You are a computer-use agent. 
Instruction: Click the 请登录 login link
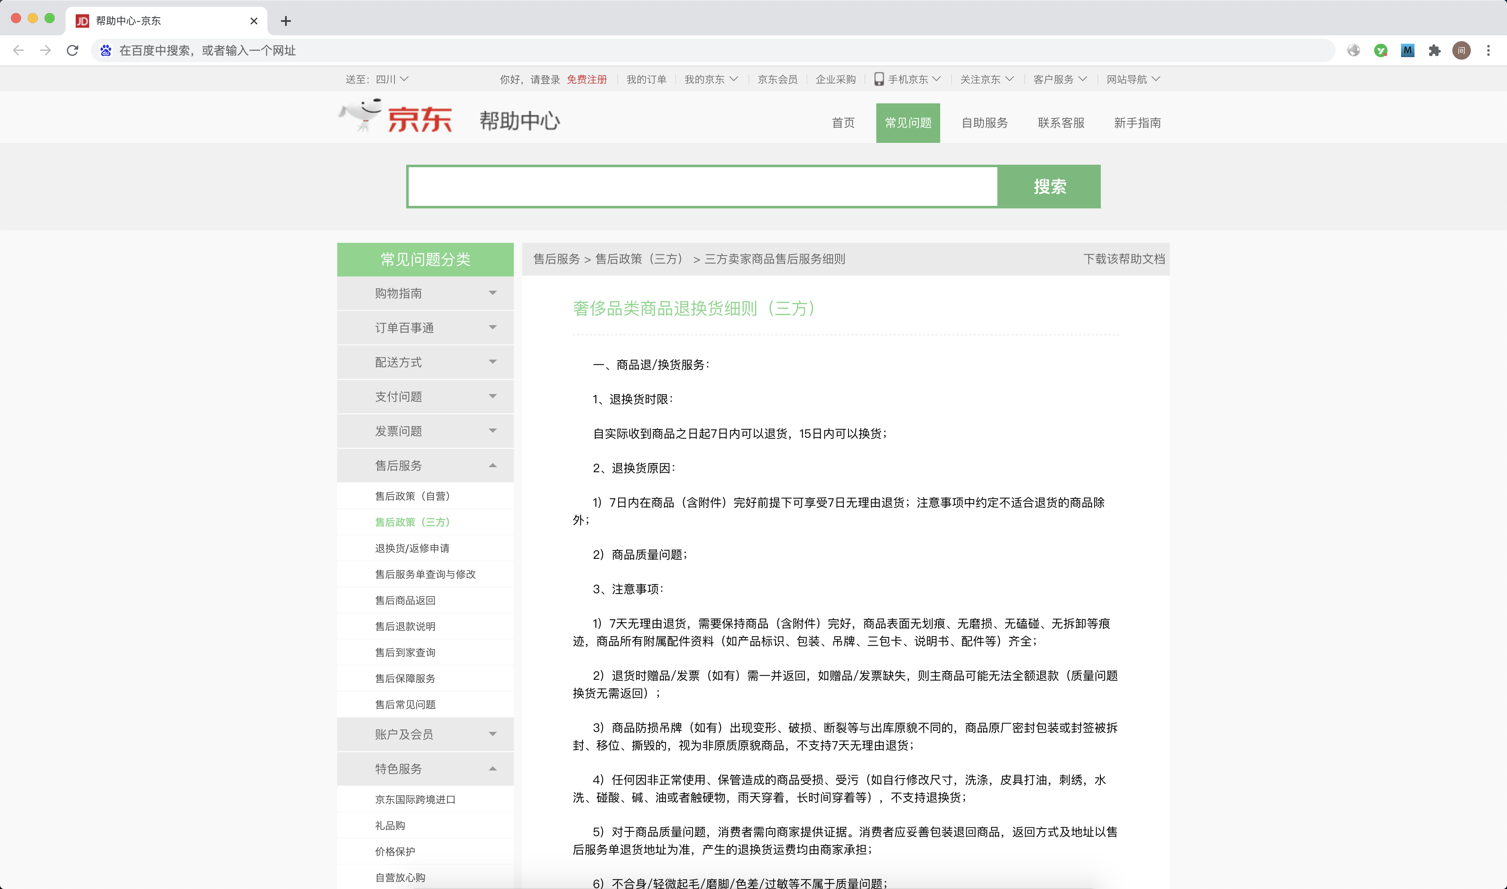545,79
